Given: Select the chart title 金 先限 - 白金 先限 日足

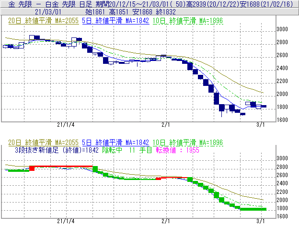Looking at the screenshot, I should click(x=50, y=4).
